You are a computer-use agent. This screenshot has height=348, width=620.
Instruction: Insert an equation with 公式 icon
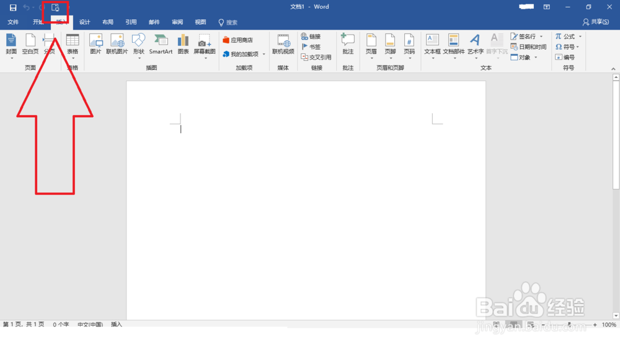(x=565, y=37)
